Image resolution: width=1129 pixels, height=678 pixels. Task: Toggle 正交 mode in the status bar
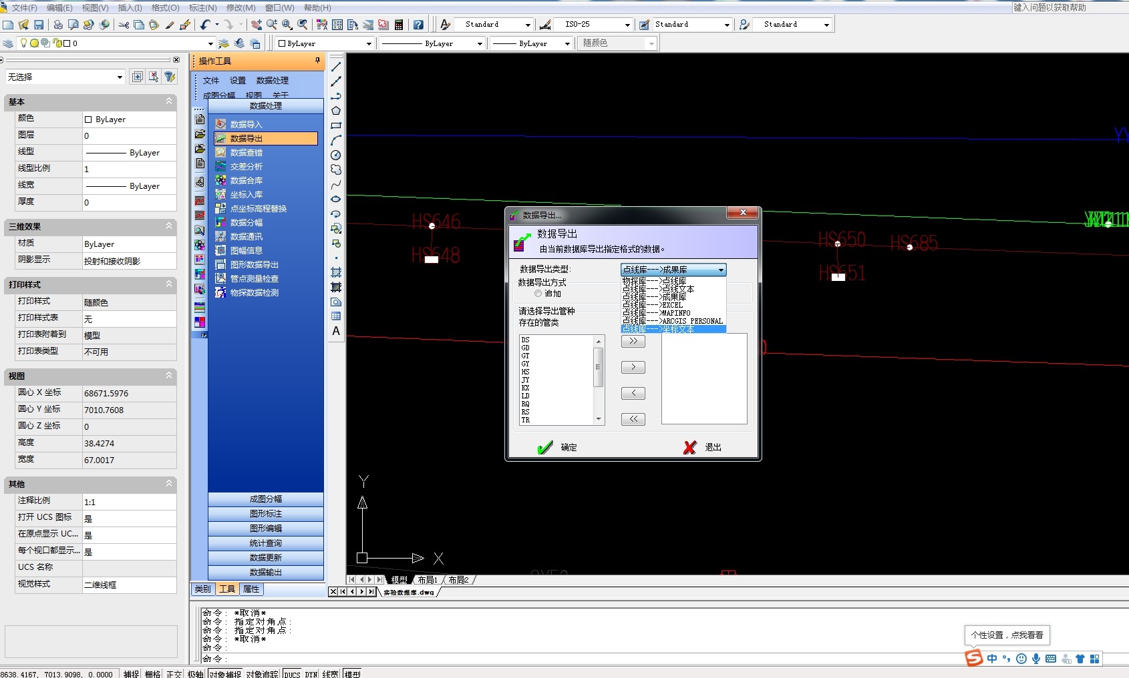click(x=174, y=674)
